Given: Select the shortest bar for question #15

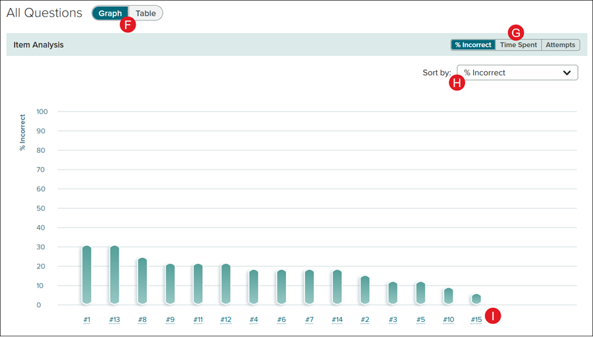Looking at the screenshot, I should click(476, 299).
